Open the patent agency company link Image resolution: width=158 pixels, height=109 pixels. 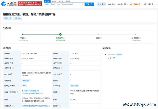[x=36, y=106]
